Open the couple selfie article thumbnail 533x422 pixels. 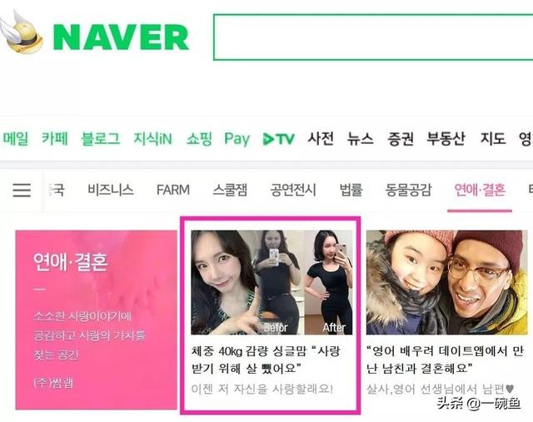[446, 282]
